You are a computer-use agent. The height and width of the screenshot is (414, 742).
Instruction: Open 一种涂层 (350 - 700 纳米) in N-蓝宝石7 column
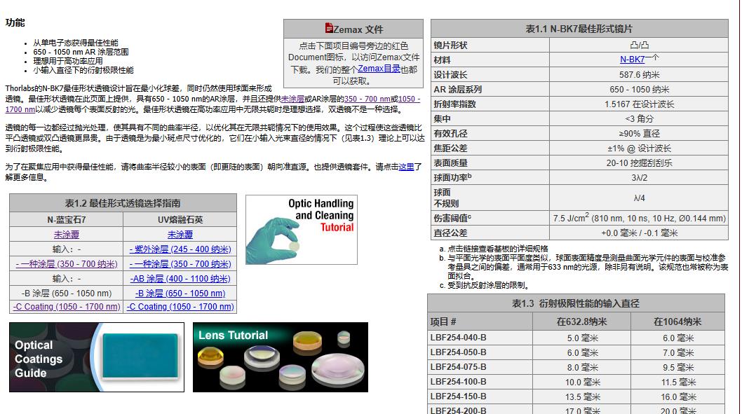click(66, 263)
